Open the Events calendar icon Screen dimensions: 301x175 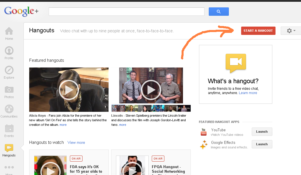click(x=9, y=128)
